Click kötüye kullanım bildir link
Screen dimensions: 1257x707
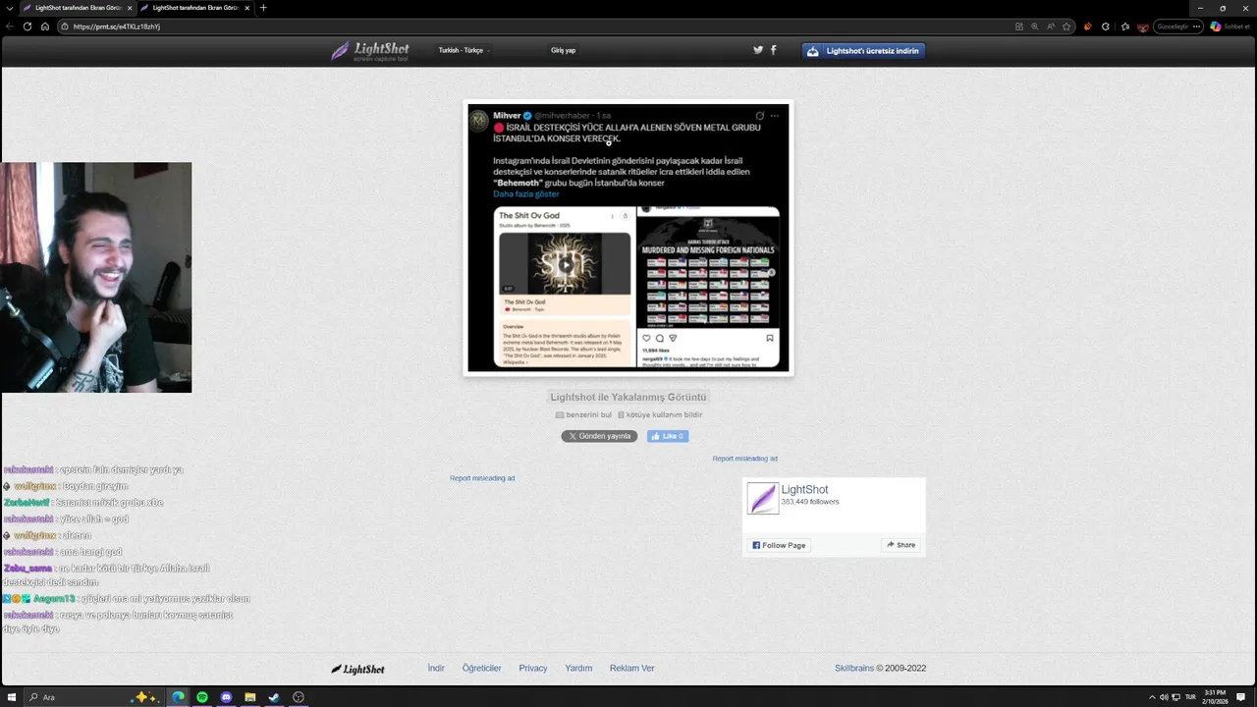tap(660, 414)
